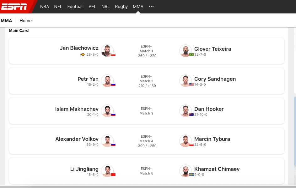Click the championship belt icon near Blachowicz
The image size is (296, 188).
[83, 55]
